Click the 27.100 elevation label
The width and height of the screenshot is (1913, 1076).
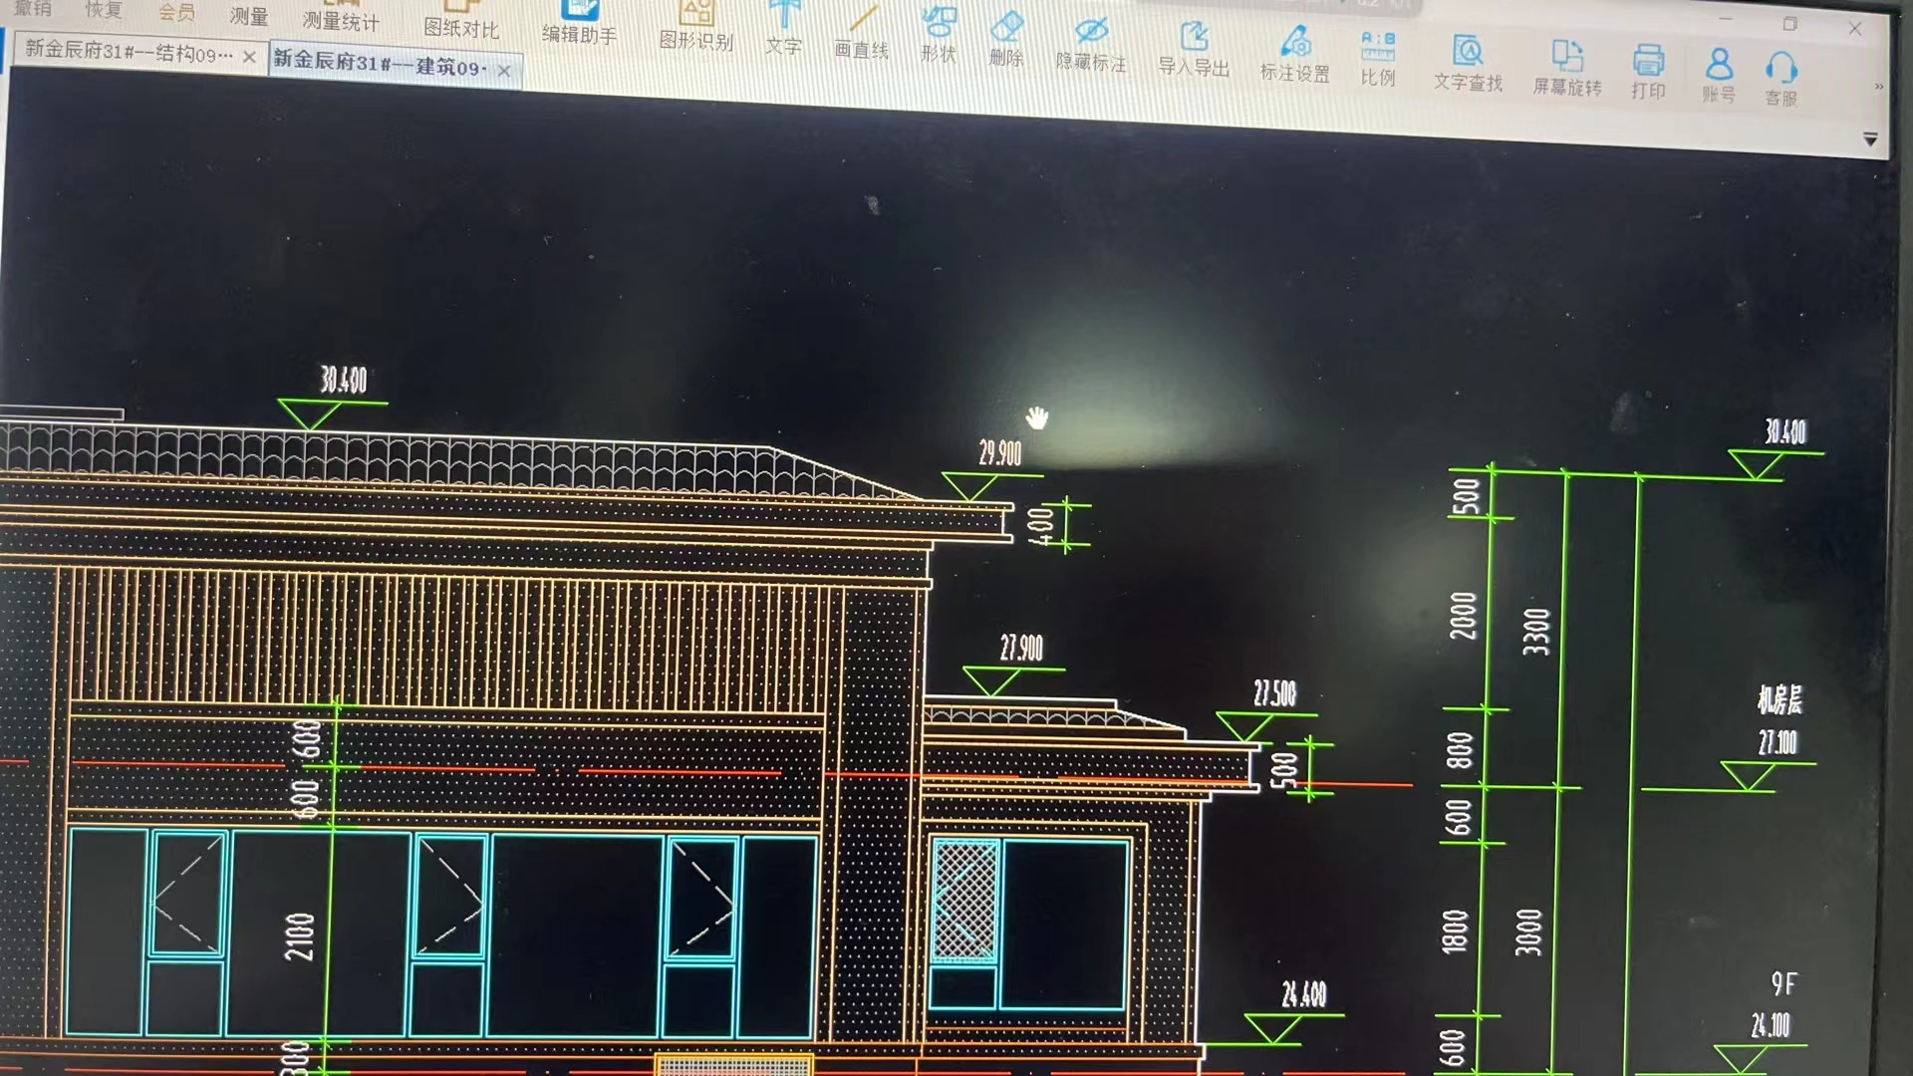(x=1777, y=742)
